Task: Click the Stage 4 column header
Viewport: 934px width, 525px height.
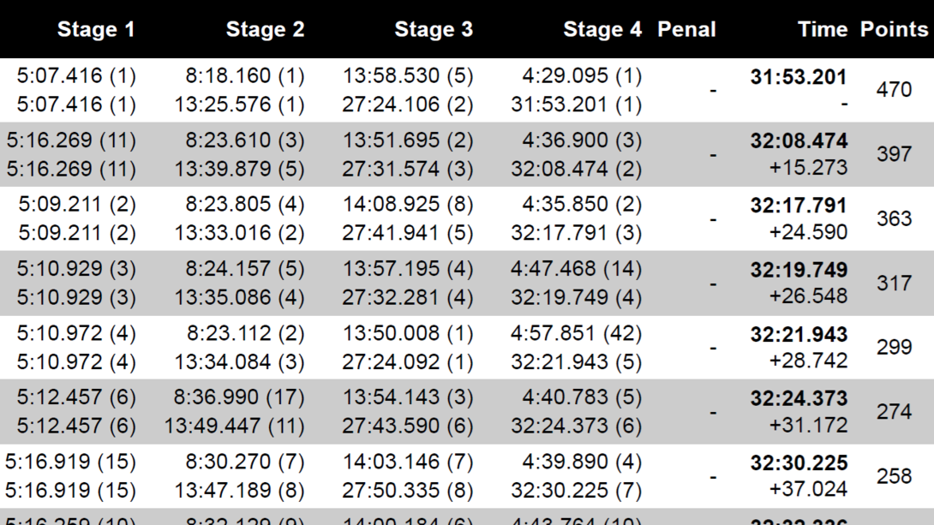Action: point(602,29)
